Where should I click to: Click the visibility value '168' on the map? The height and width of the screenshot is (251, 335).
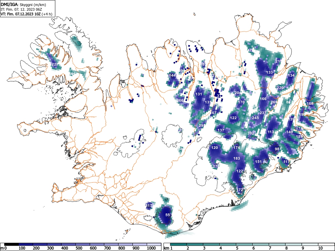coord(310,103)
